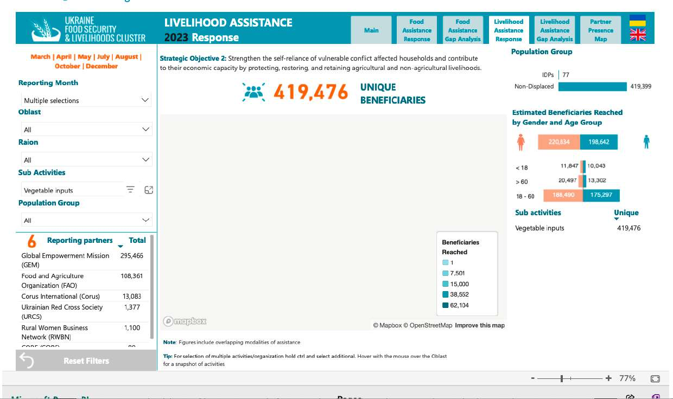Go to the Main tab
Image resolution: width=673 pixels, height=399 pixels.
coord(371,30)
